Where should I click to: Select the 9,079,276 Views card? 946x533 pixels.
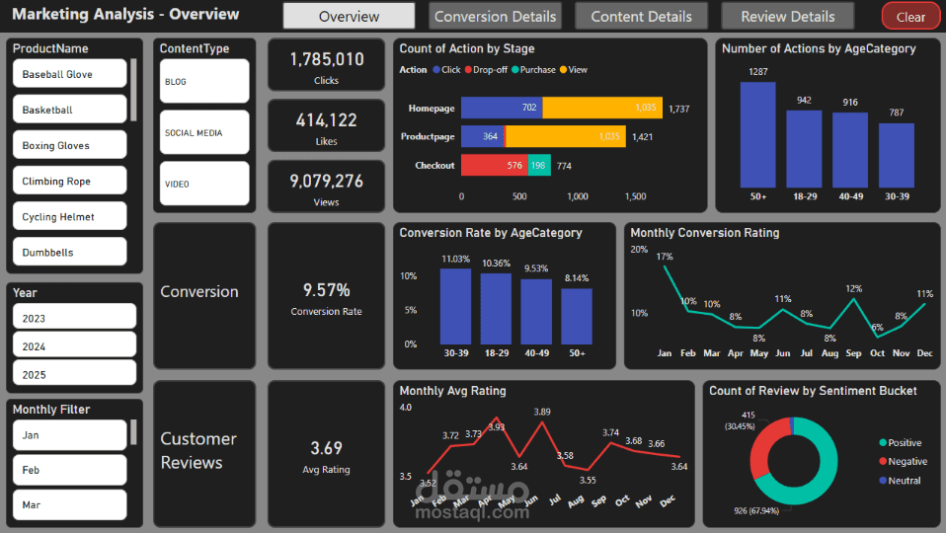326,187
